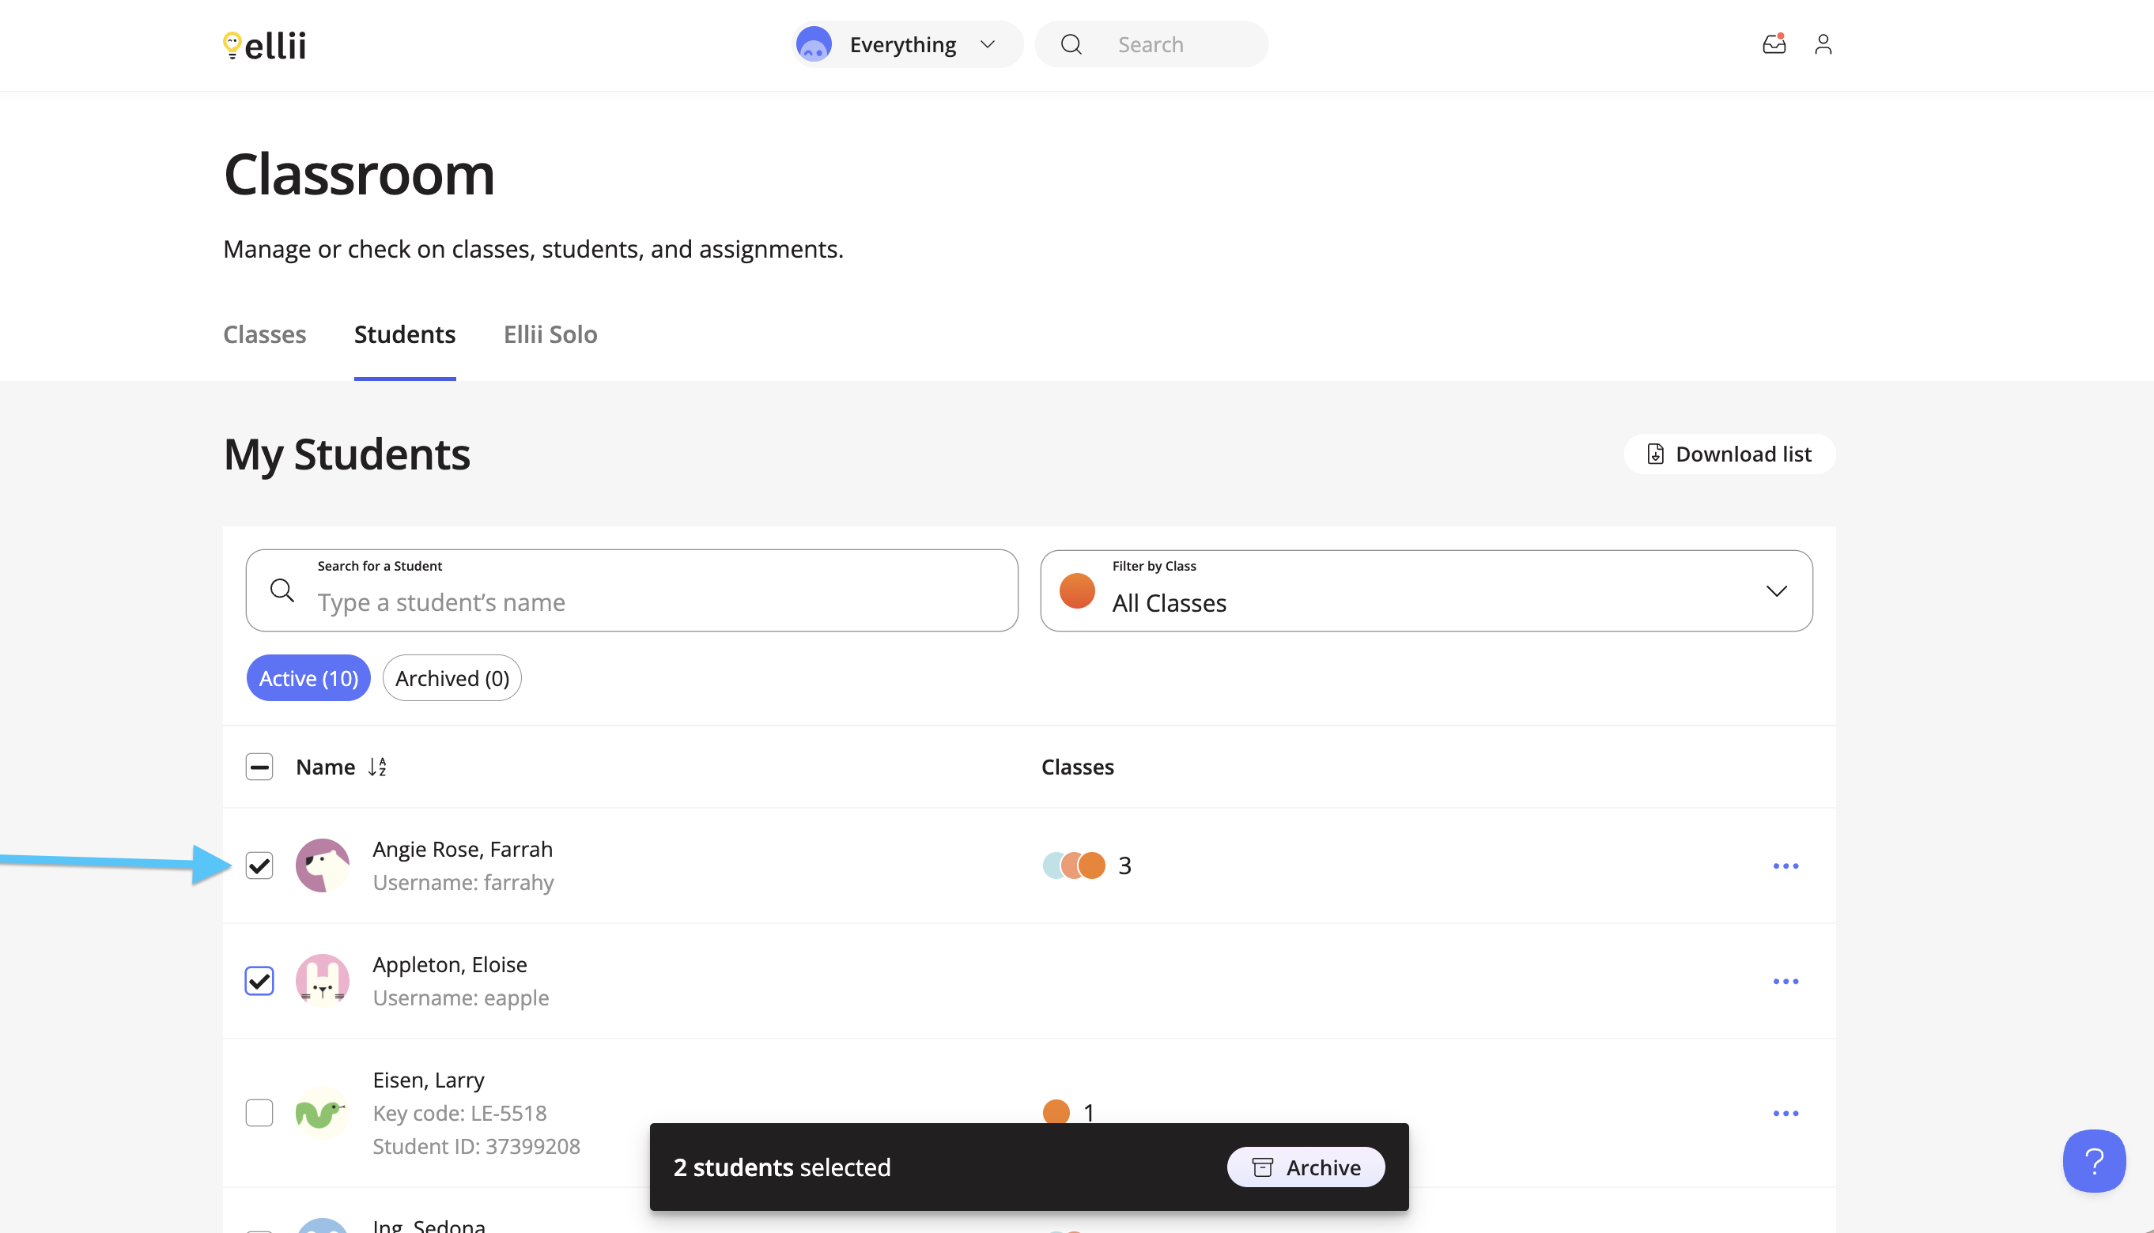Open more options for Eisen, Larry
2154x1233 pixels.
1786,1113
